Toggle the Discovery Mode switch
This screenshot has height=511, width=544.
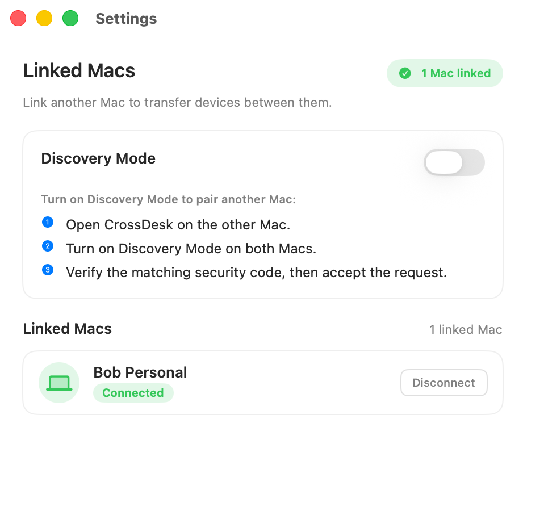tap(454, 162)
